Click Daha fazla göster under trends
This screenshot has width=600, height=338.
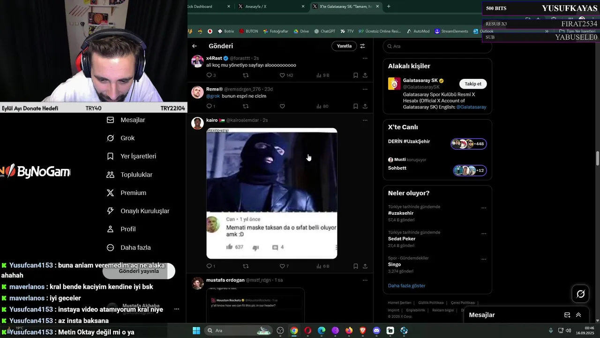[406, 285]
